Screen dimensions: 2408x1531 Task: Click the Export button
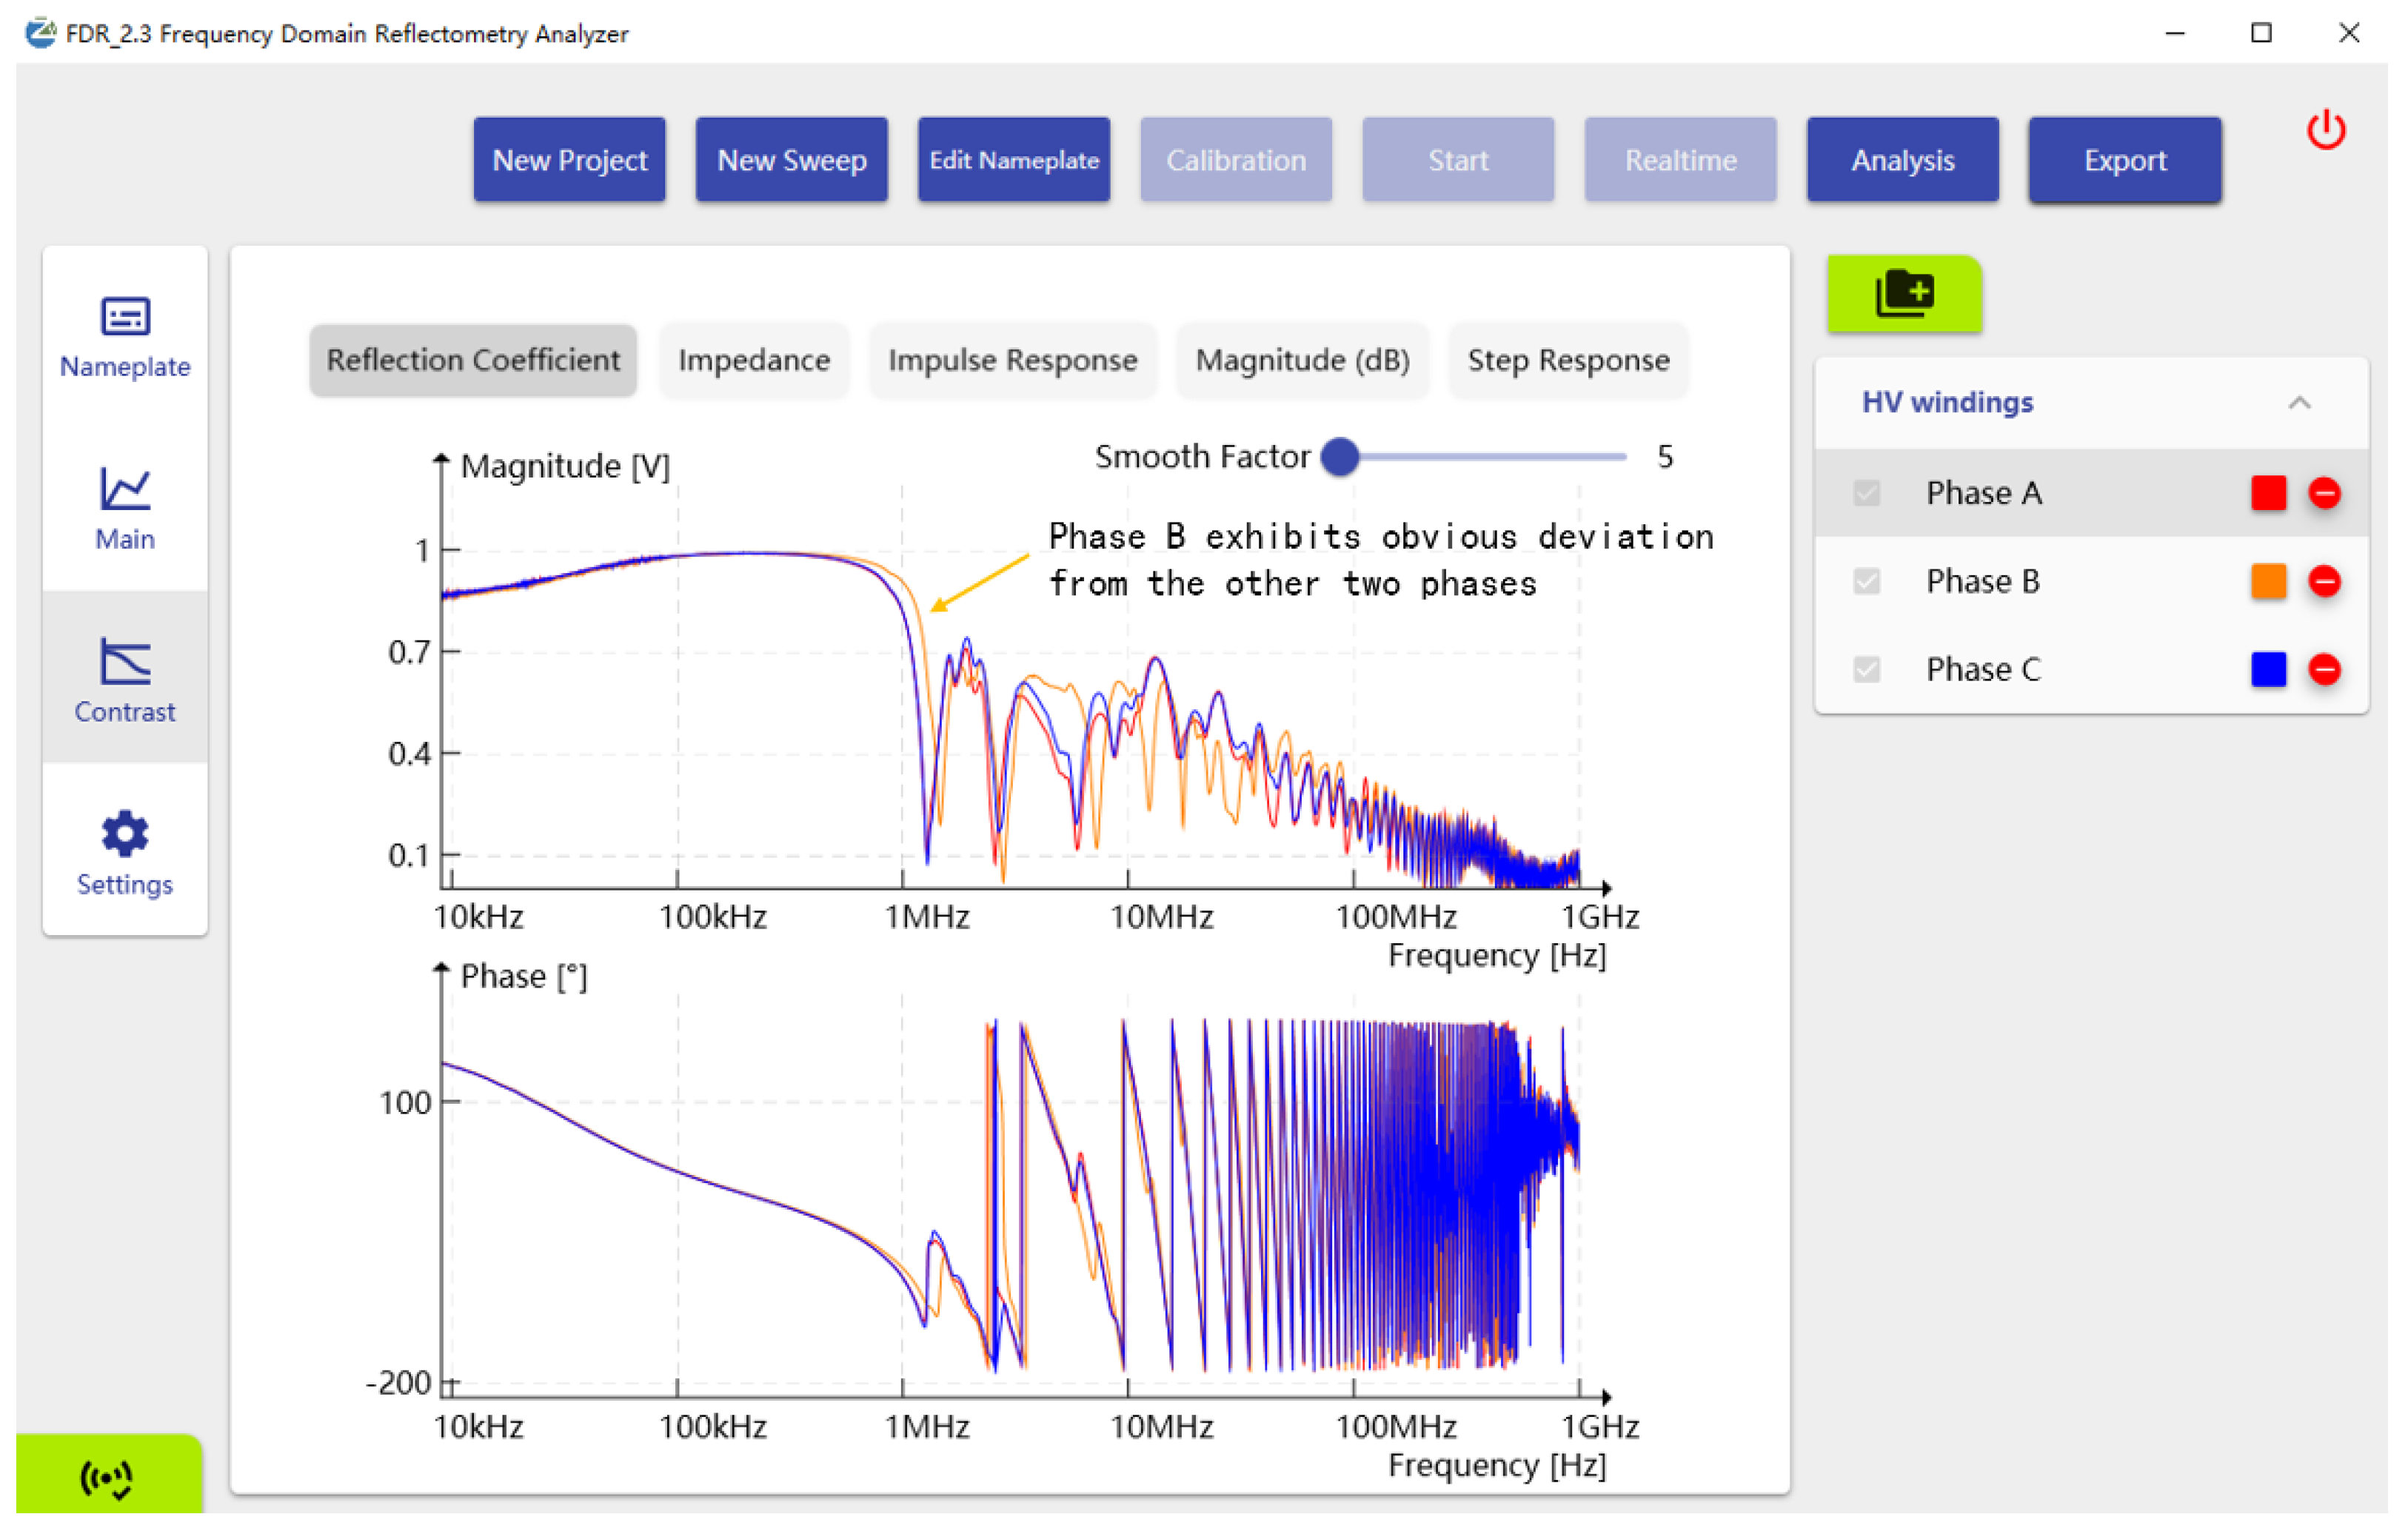2124,160
